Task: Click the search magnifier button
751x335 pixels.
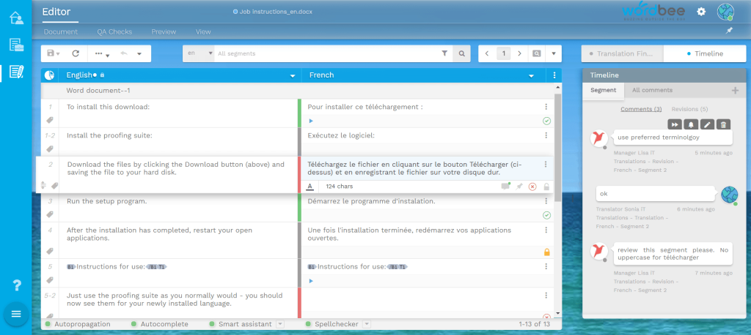Action: tap(461, 53)
